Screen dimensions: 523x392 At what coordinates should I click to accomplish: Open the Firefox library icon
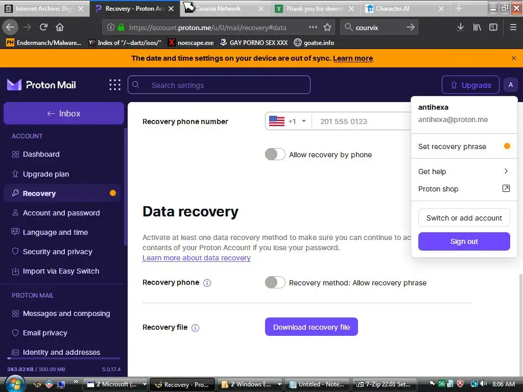[x=477, y=28]
